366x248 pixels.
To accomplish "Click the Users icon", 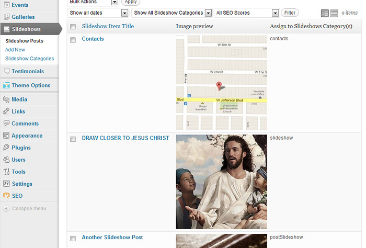I will [6, 160].
